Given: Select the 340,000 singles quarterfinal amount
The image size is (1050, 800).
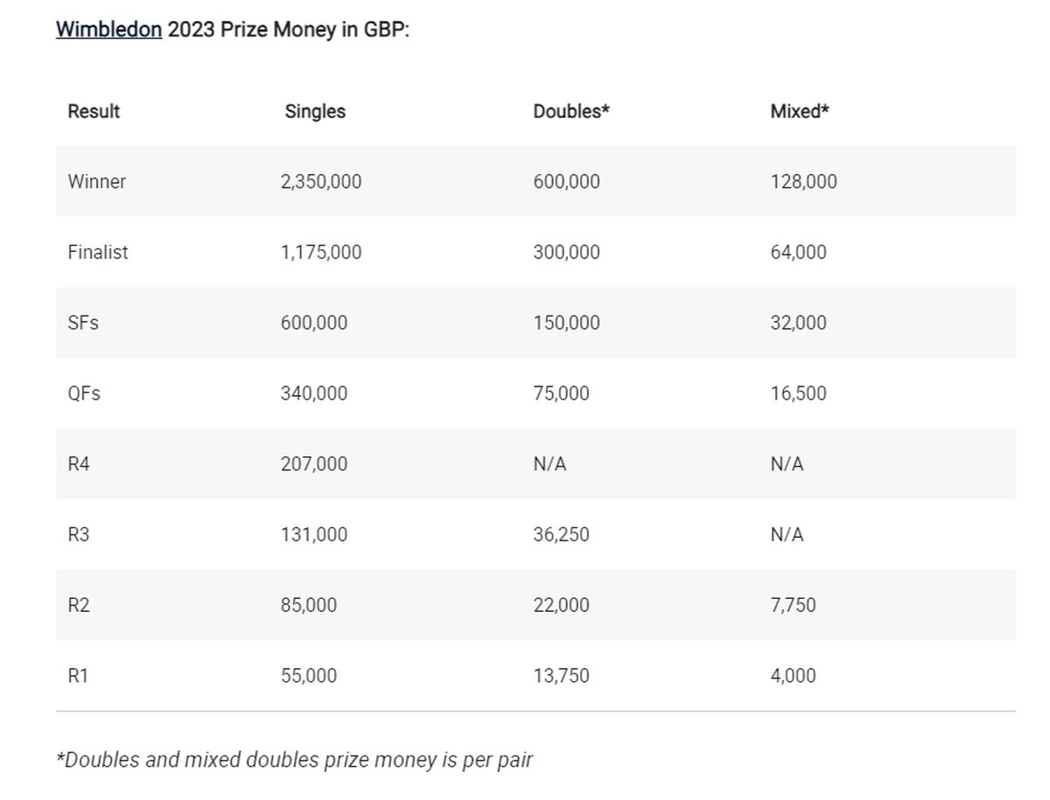Looking at the screenshot, I should (x=314, y=394).
